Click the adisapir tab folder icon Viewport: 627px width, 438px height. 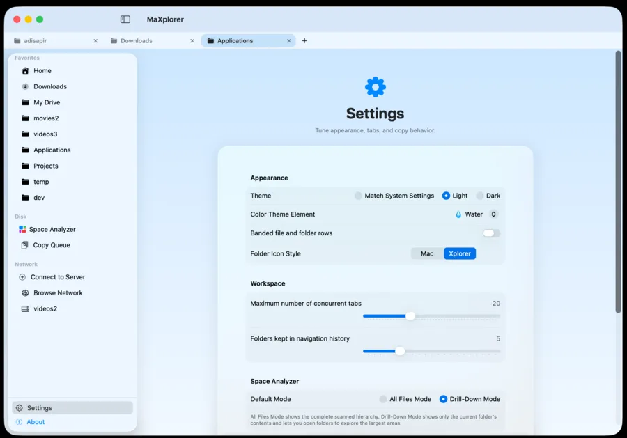tap(17, 41)
